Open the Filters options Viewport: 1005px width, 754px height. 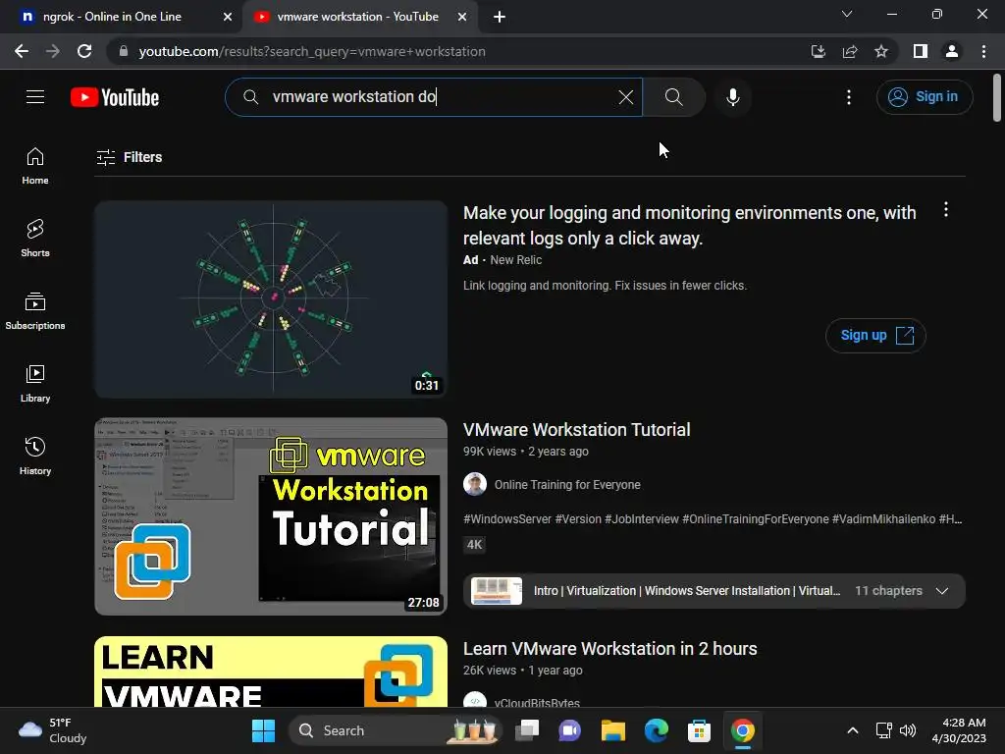(130, 157)
